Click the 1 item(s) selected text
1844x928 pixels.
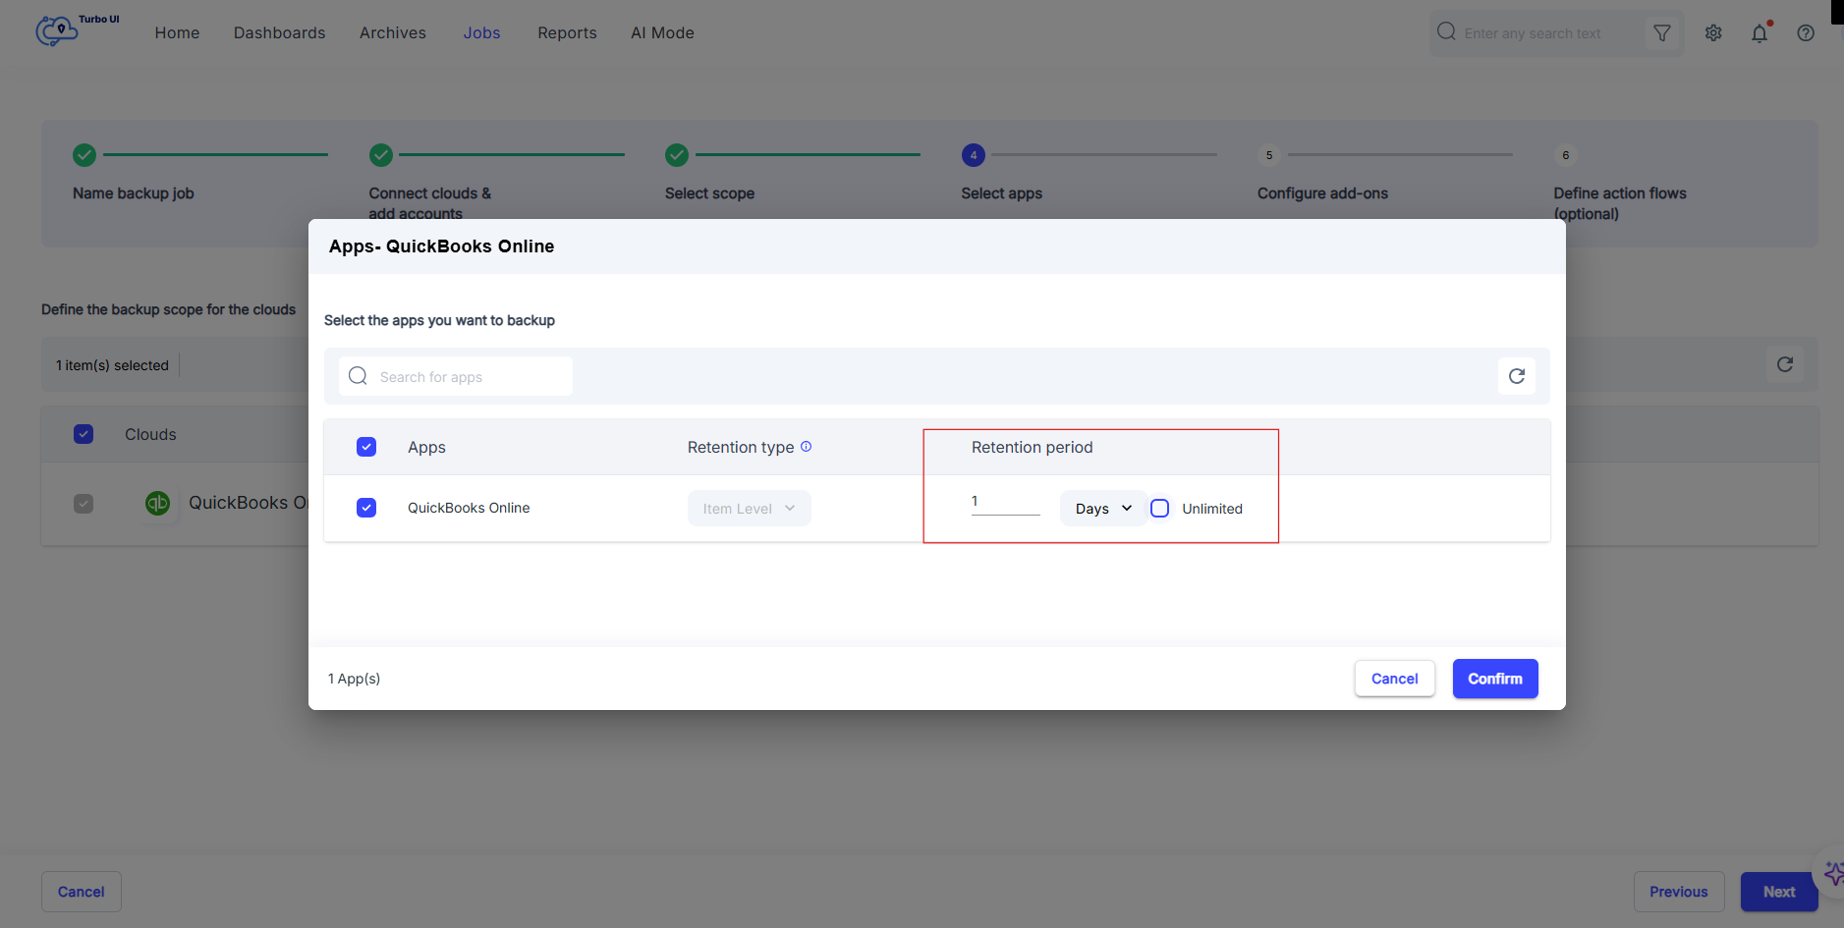(112, 365)
